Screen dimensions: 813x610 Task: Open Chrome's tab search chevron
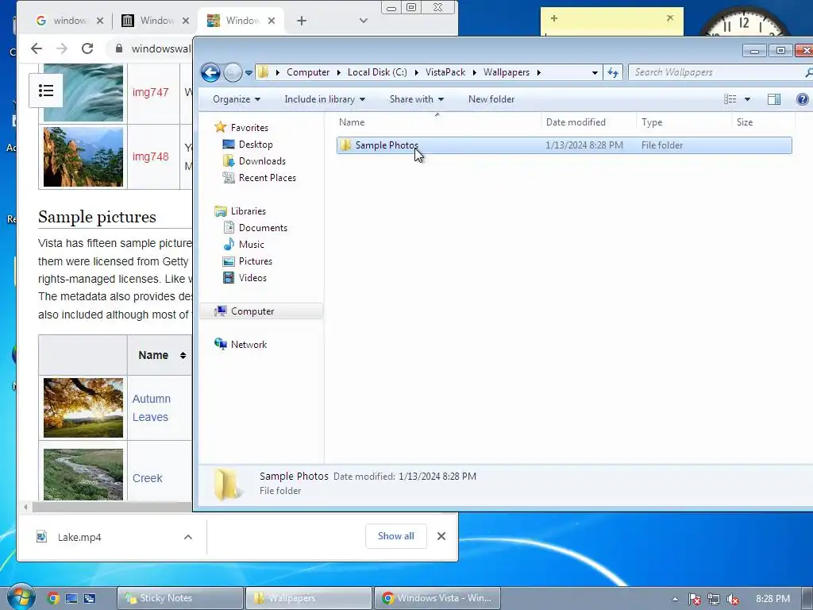click(x=363, y=21)
